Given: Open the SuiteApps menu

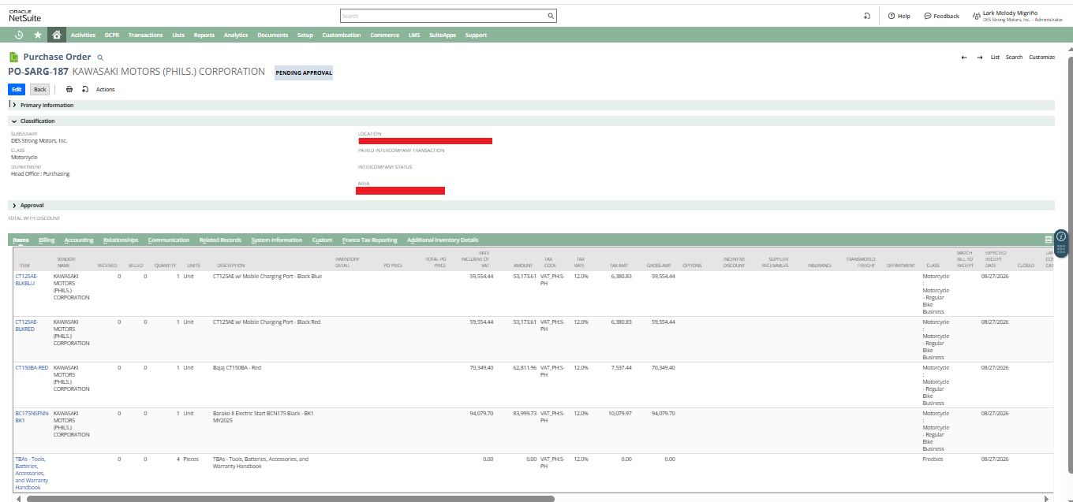Looking at the screenshot, I should pos(442,35).
